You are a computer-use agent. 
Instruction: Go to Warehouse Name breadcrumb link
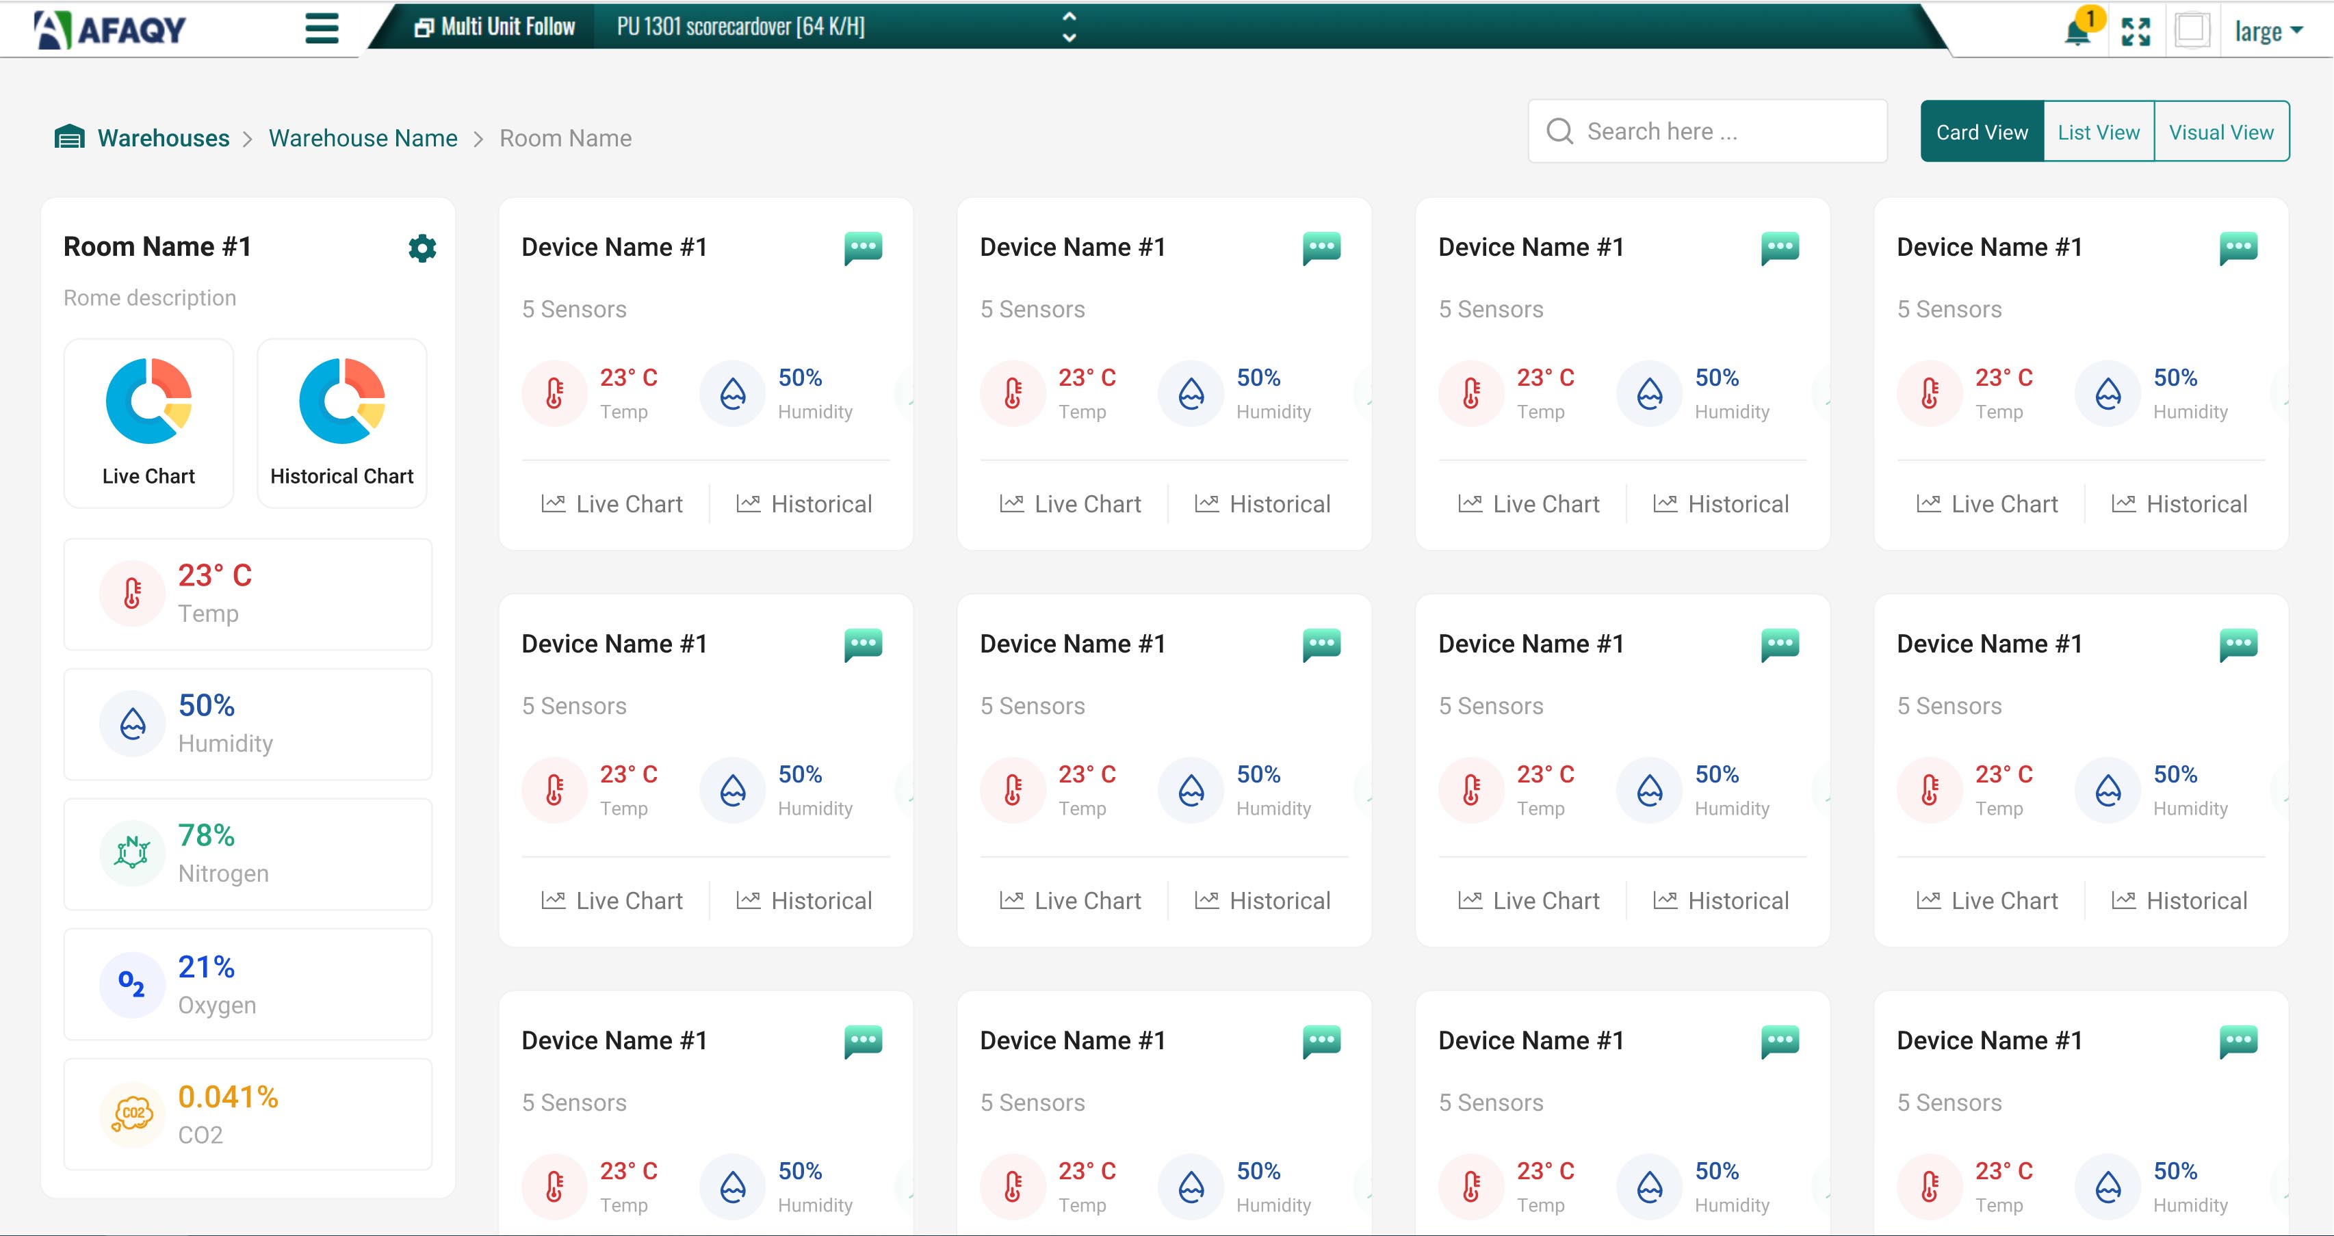[x=363, y=139]
